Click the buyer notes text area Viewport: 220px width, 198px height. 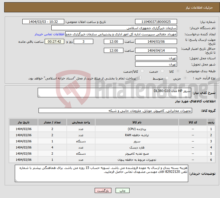[101, 173]
